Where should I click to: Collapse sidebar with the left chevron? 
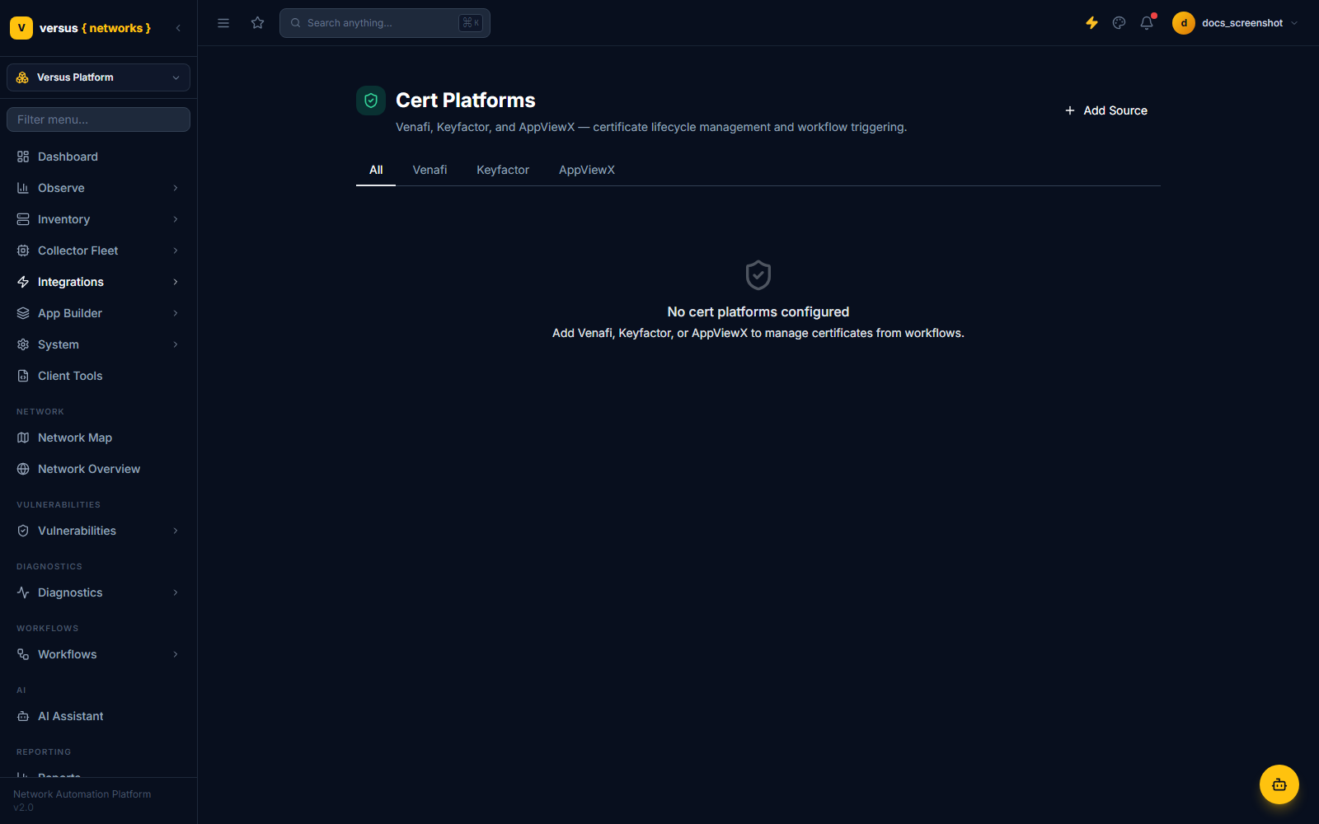pyautogui.click(x=178, y=28)
